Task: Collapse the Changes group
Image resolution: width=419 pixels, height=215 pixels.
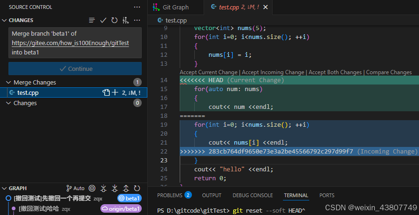Action: (8, 103)
